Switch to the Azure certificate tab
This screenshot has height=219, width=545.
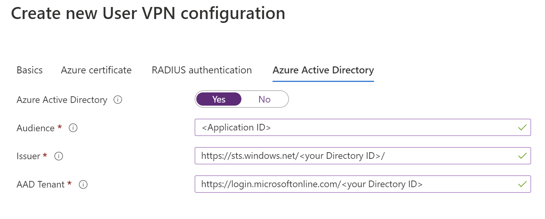[x=96, y=70]
